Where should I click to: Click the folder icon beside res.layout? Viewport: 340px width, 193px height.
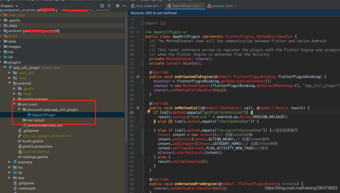[24, 120]
